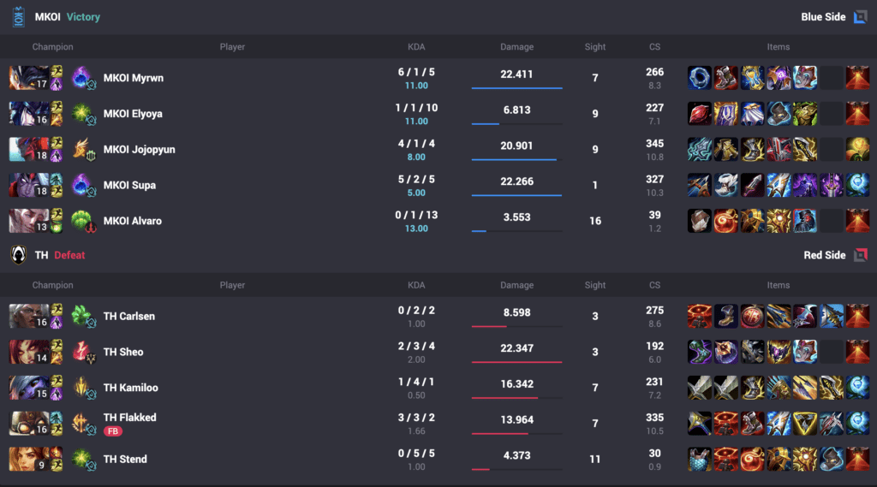Click first item icon in TH Stend's row

click(699, 460)
